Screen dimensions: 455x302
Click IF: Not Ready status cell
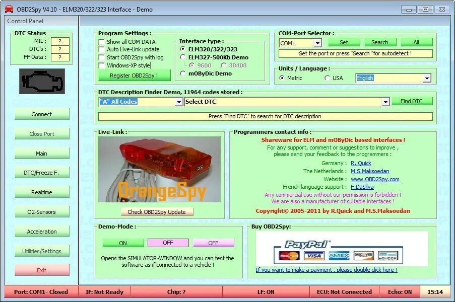click(x=104, y=292)
